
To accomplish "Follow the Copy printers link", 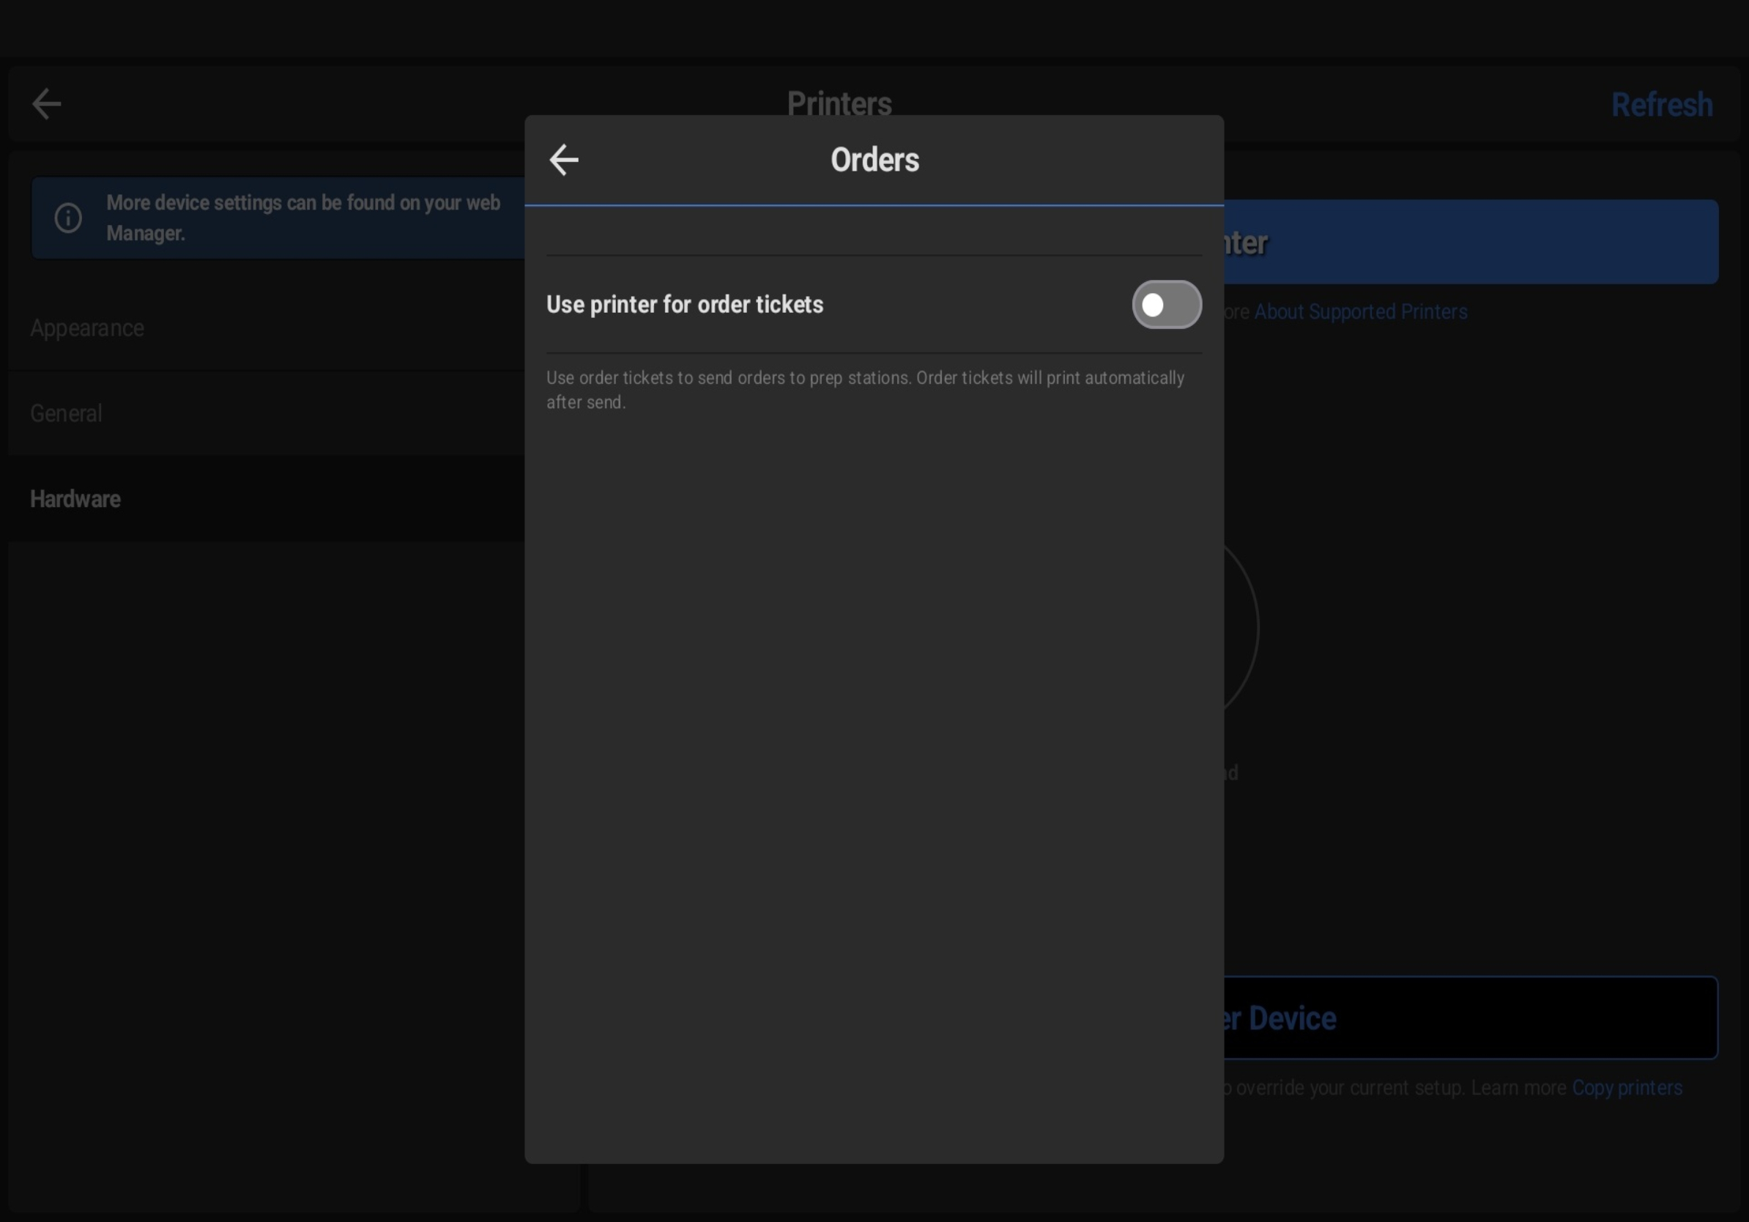I will (1627, 1087).
